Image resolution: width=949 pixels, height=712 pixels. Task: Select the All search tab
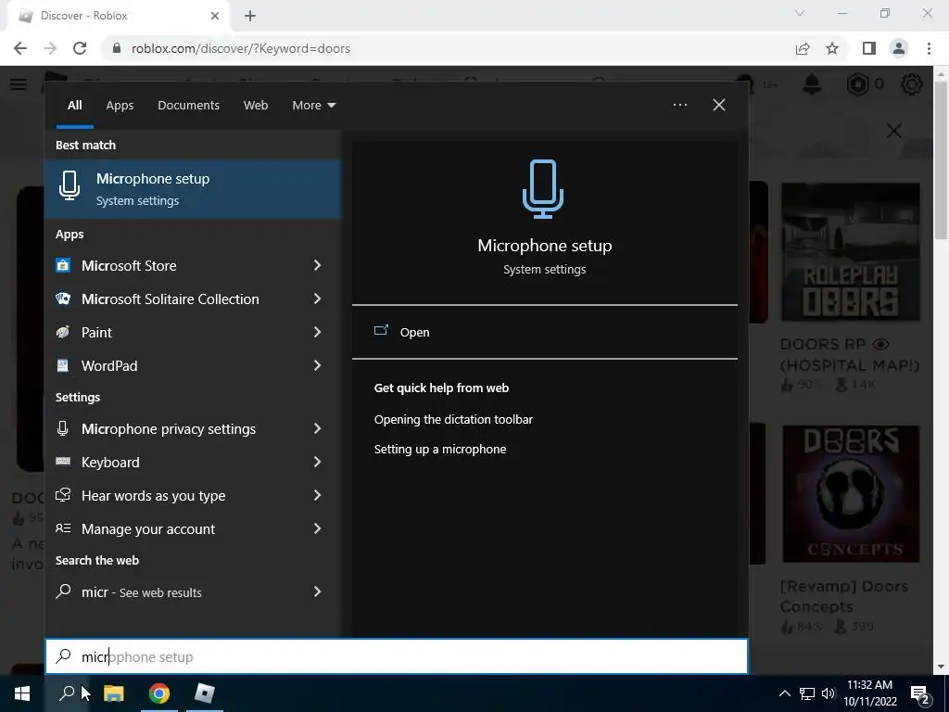tap(74, 106)
